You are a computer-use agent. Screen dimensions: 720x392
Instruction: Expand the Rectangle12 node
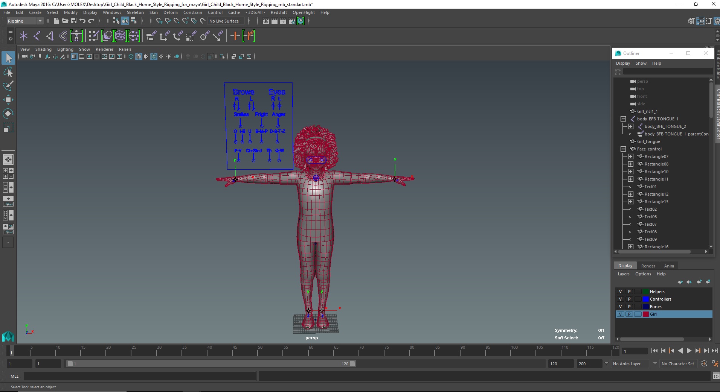(x=631, y=194)
